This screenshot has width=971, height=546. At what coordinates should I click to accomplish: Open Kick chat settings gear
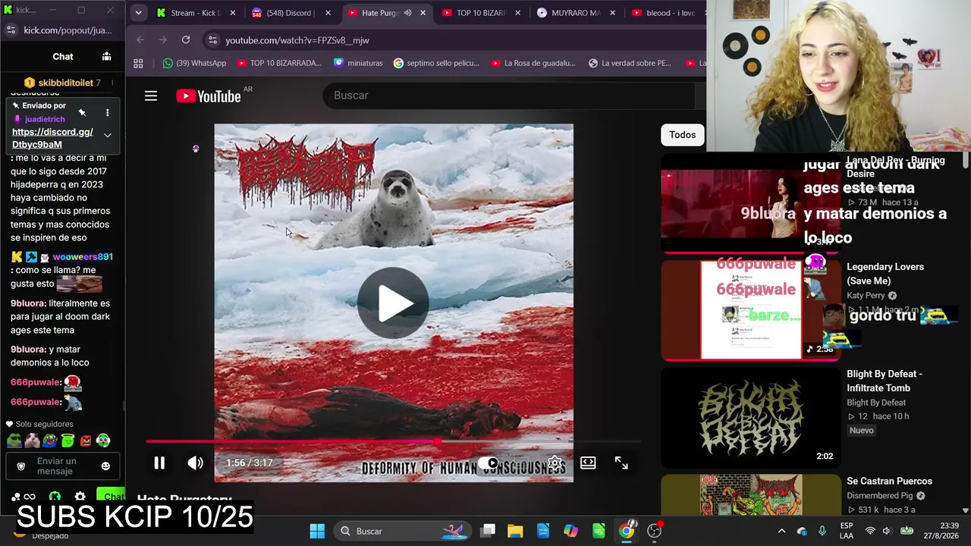pyautogui.click(x=80, y=497)
